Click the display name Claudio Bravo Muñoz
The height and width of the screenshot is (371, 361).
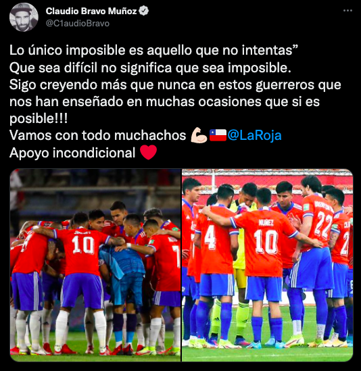pyautogui.click(x=91, y=11)
